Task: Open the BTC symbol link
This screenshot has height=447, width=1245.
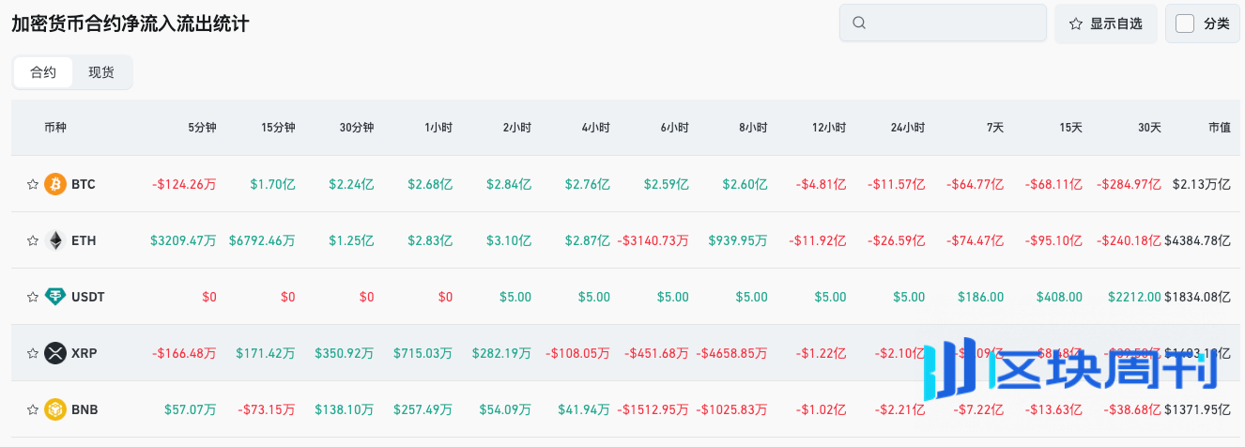Action: pyautogui.click(x=84, y=184)
